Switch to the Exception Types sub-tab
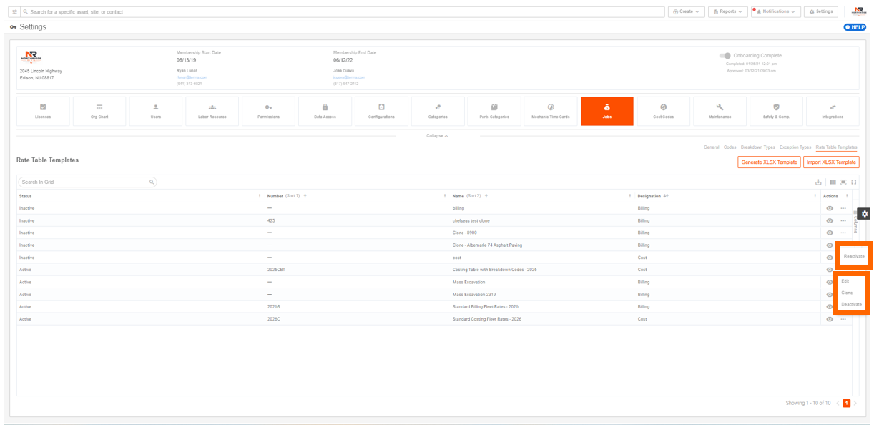This screenshot has width=874, height=425. coord(795,147)
